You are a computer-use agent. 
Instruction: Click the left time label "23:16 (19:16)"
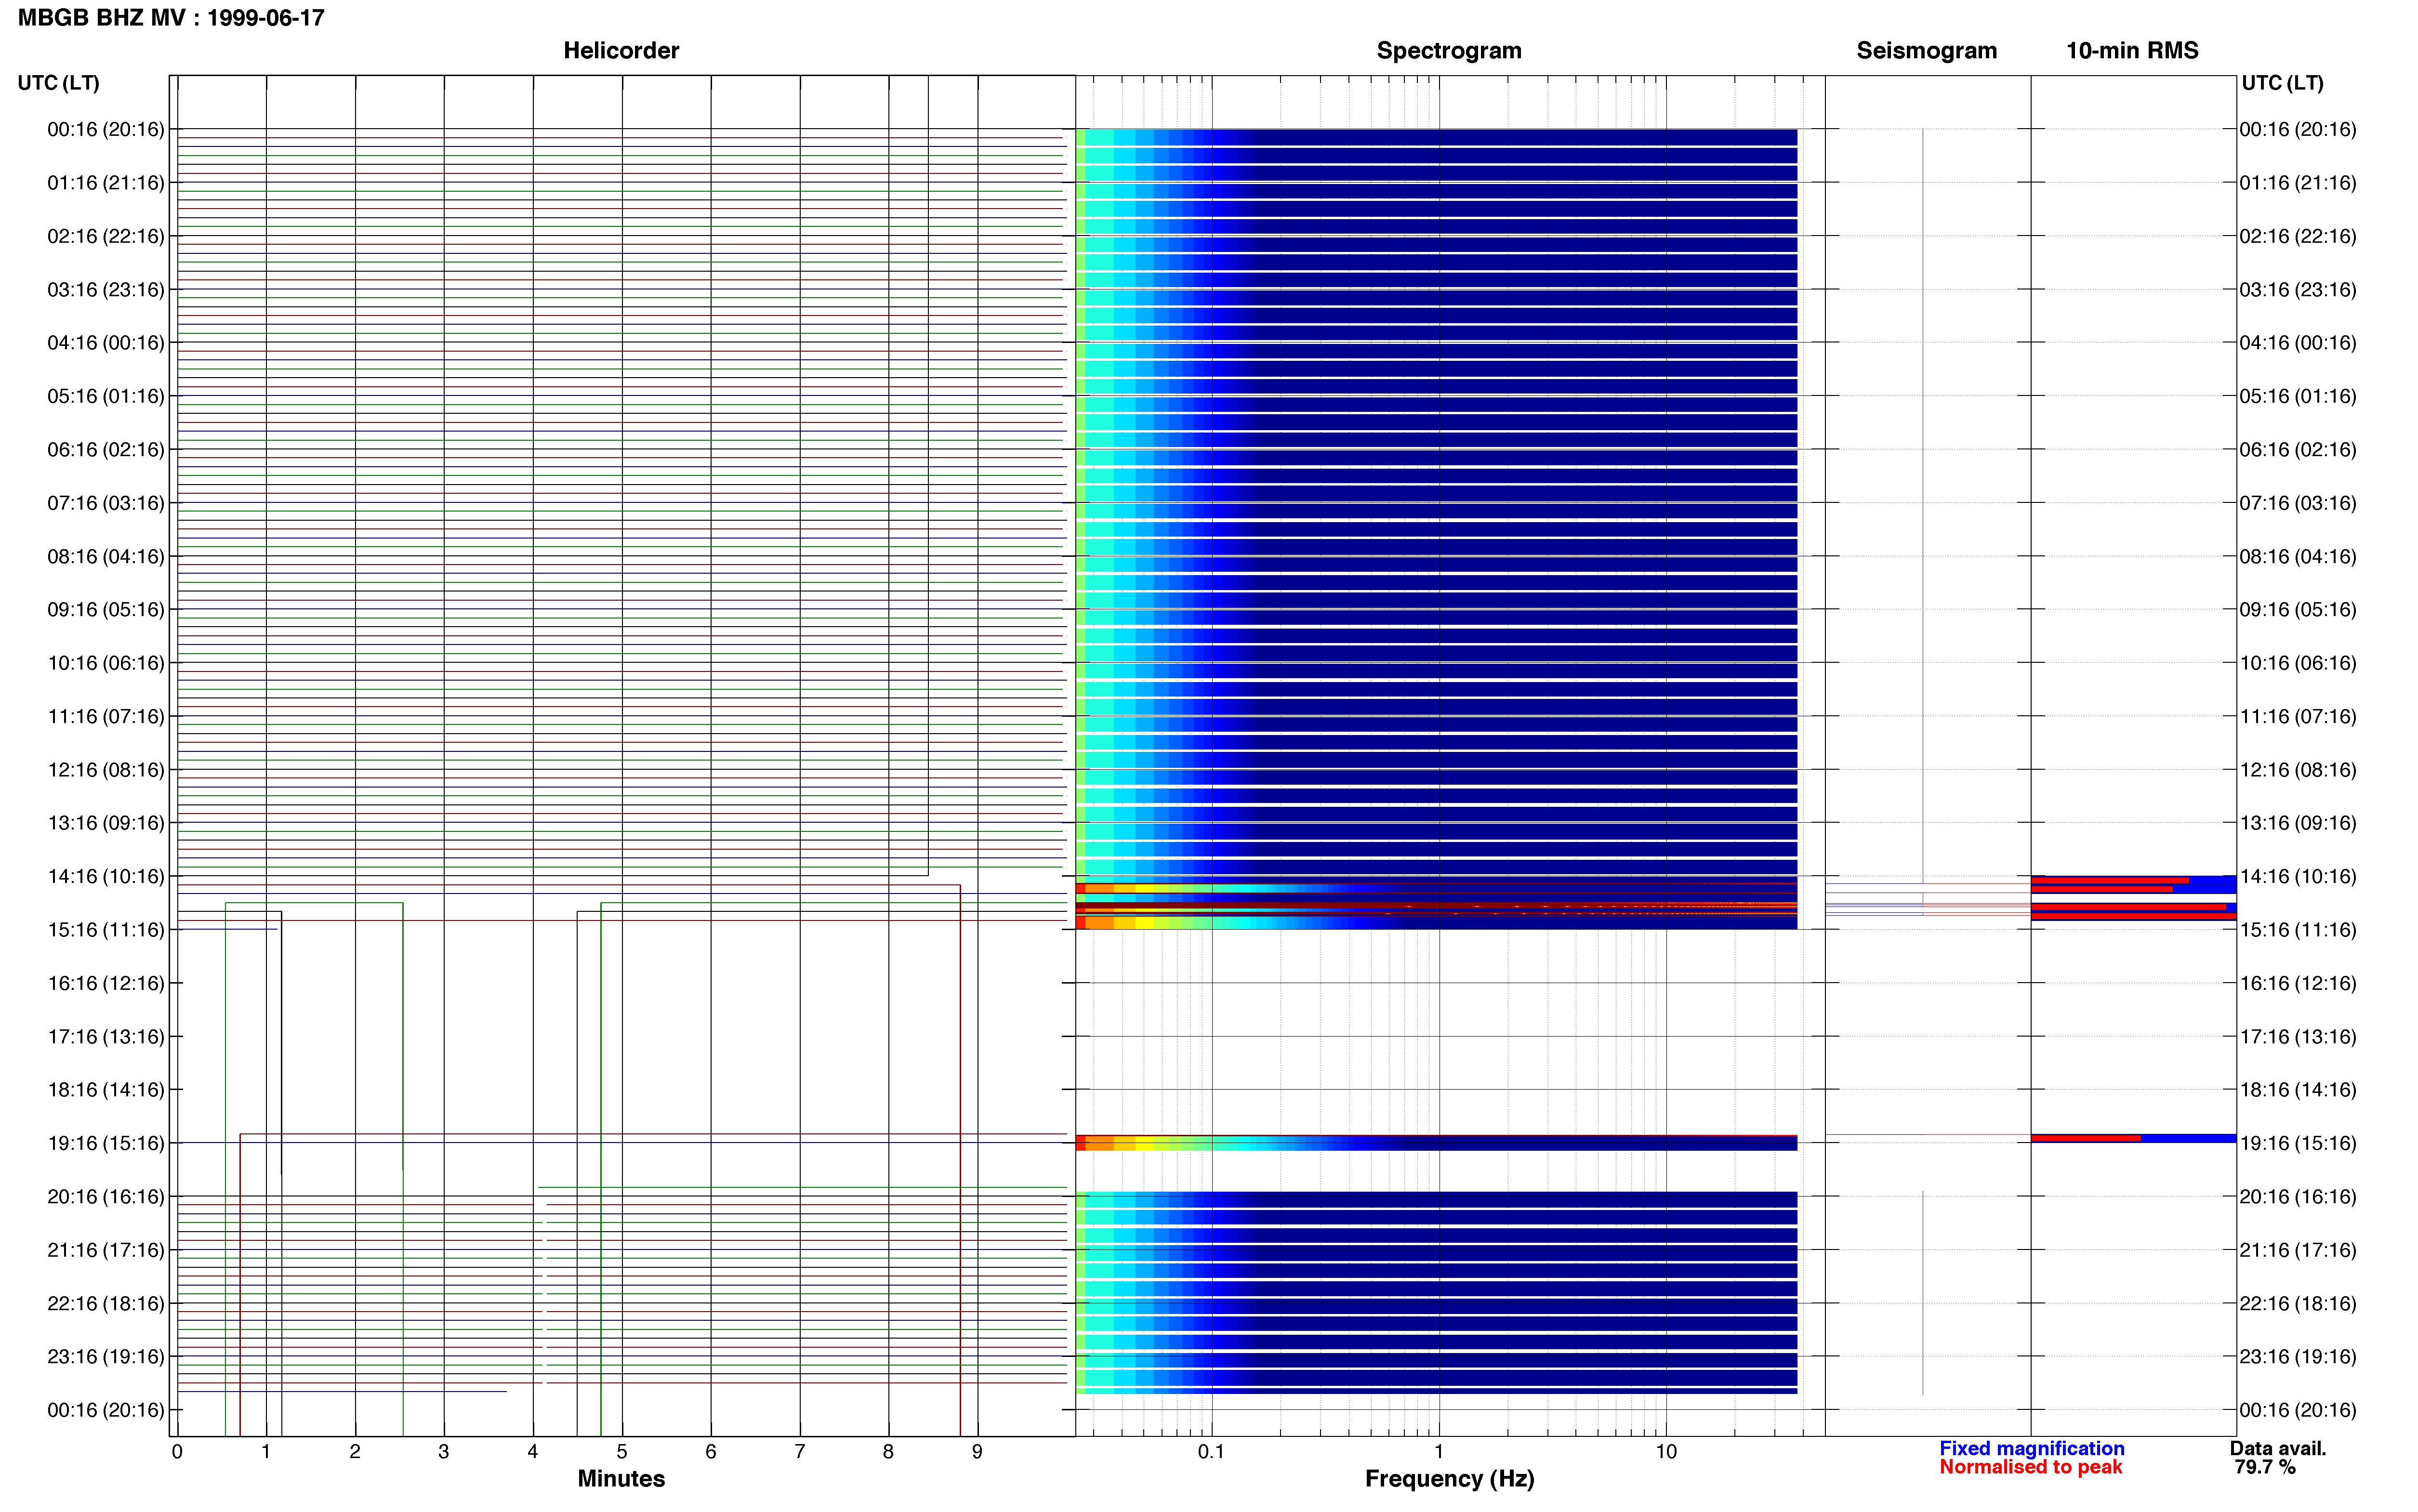tap(106, 1356)
